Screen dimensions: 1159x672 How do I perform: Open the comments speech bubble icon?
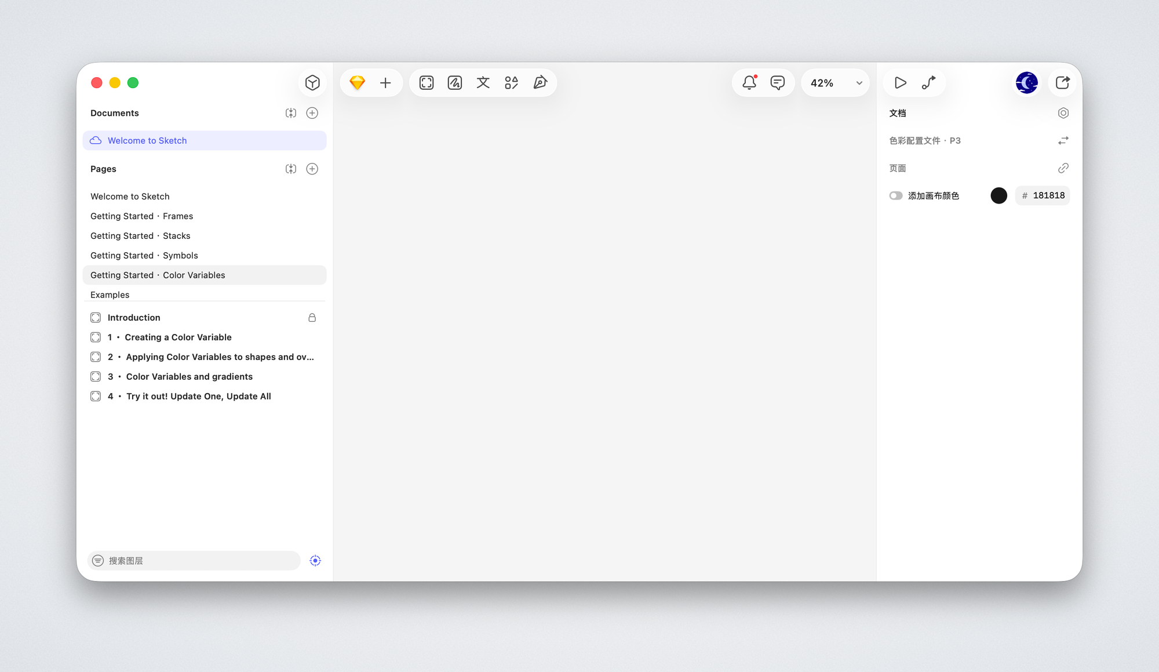pos(778,83)
